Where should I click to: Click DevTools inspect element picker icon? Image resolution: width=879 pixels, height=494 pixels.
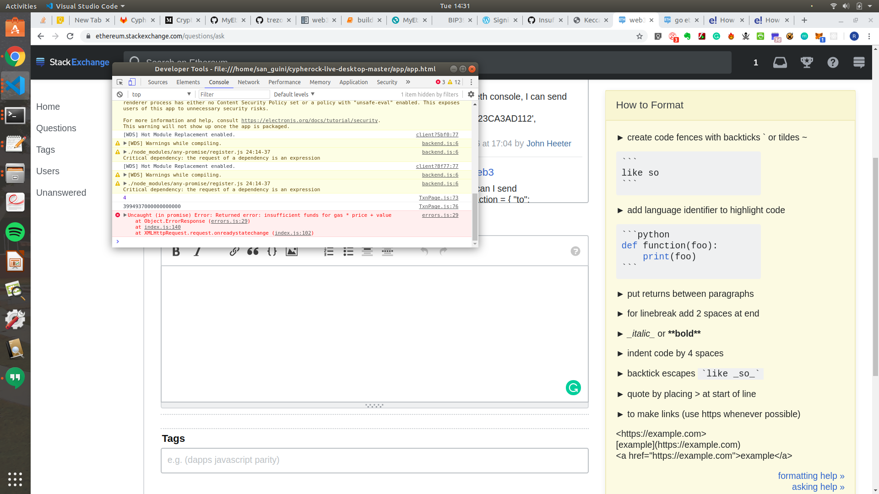pyautogui.click(x=120, y=82)
